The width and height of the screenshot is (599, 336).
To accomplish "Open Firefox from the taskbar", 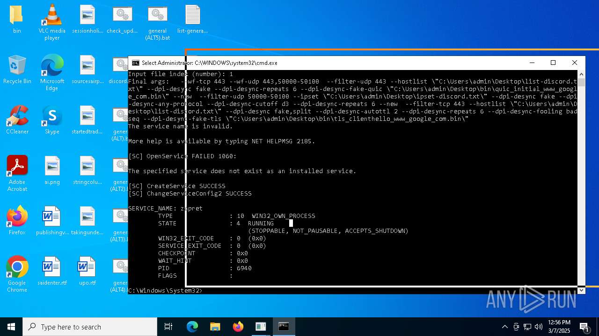I will coord(238,327).
